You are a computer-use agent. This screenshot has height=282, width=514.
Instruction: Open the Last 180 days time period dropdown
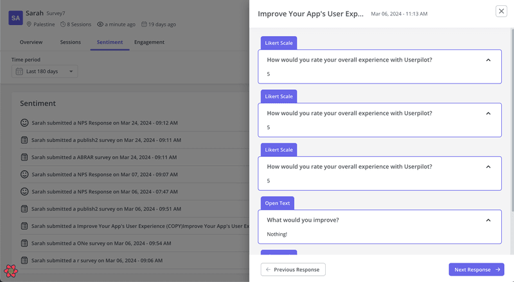[44, 71]
